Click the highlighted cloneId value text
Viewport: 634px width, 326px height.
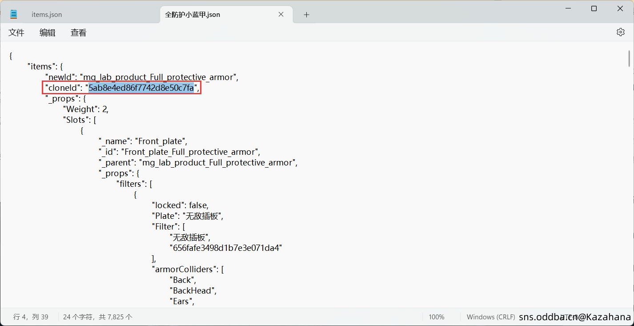[x=141, y=88]
